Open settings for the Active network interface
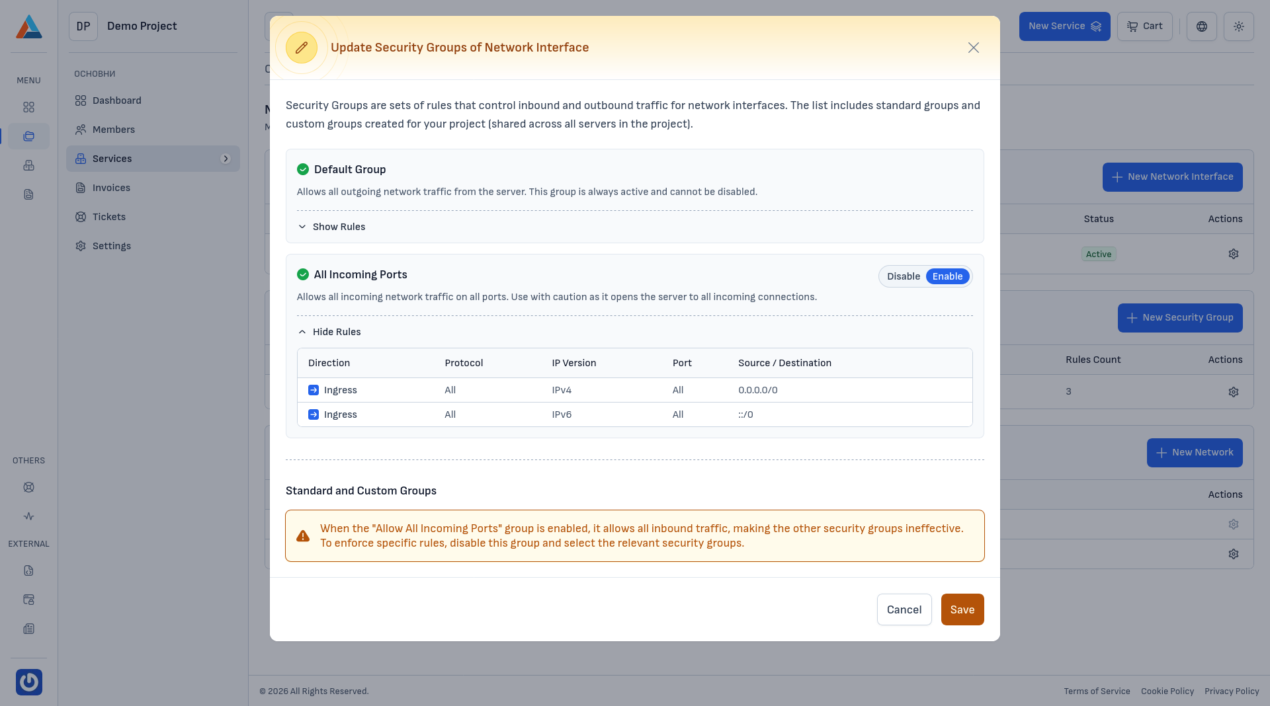Viewport: 1270px width, 706px height. 1233,254
